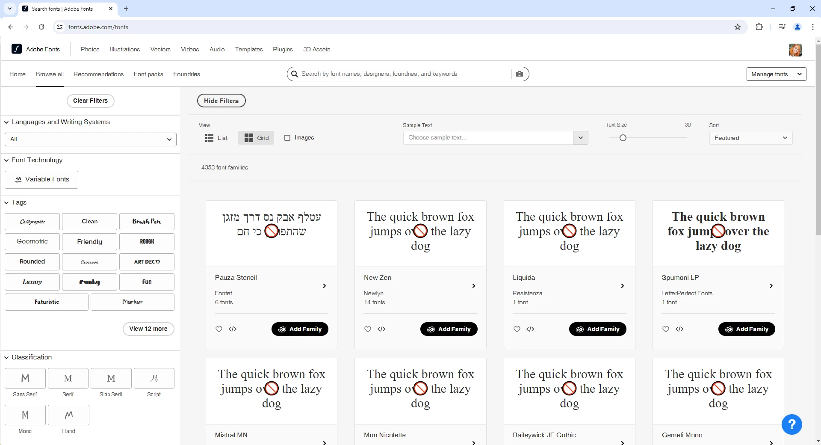
Task: Click the Choose sample text field
Action: [488, 138]
